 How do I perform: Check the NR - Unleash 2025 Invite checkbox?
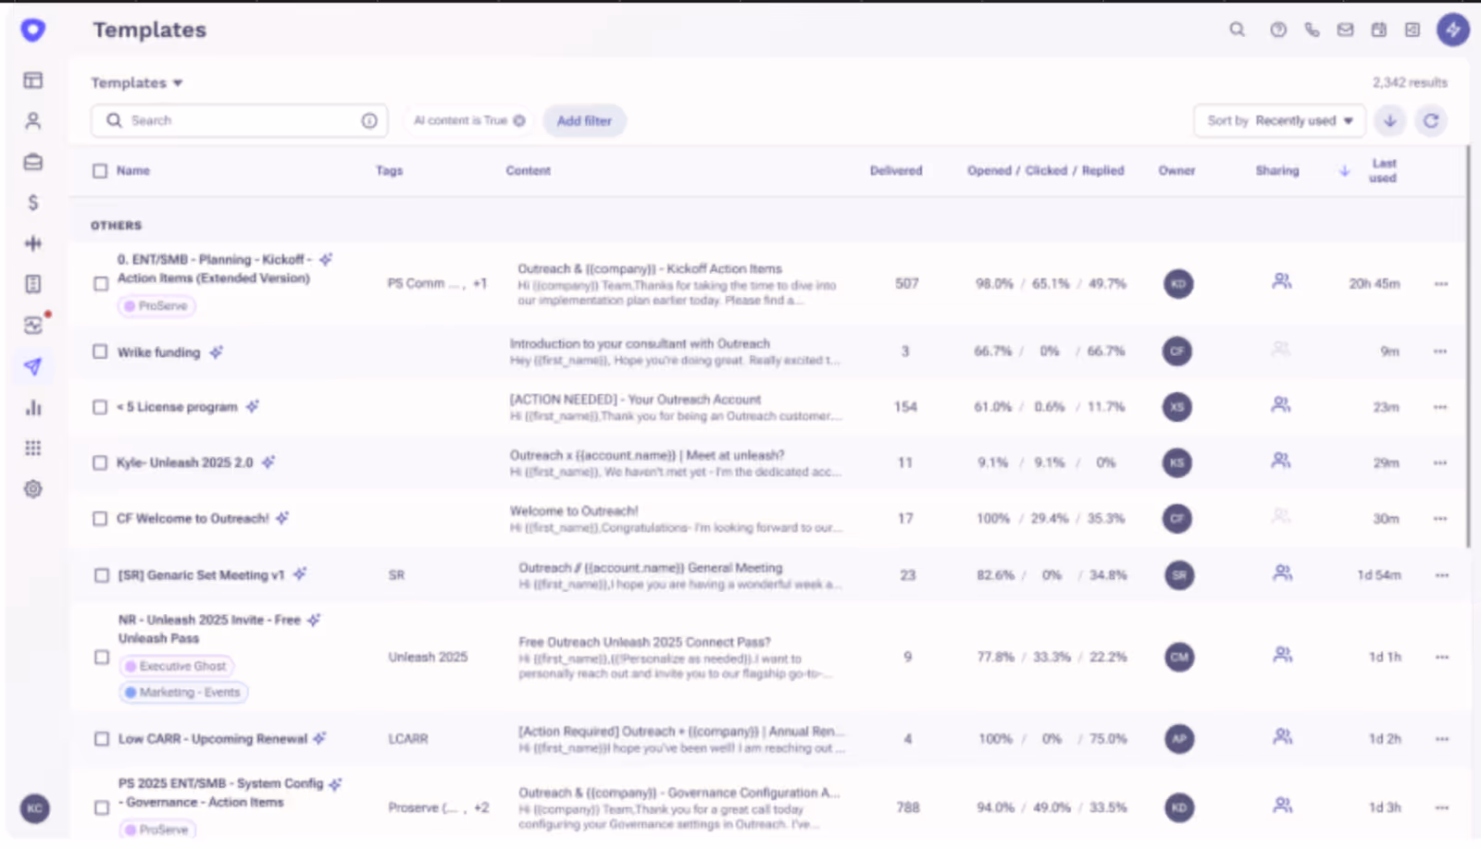(x=102, y=657)
